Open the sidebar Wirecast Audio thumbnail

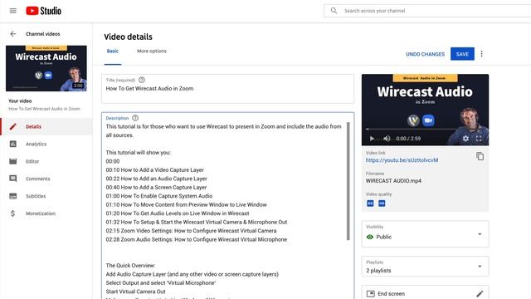click(46, 68)
